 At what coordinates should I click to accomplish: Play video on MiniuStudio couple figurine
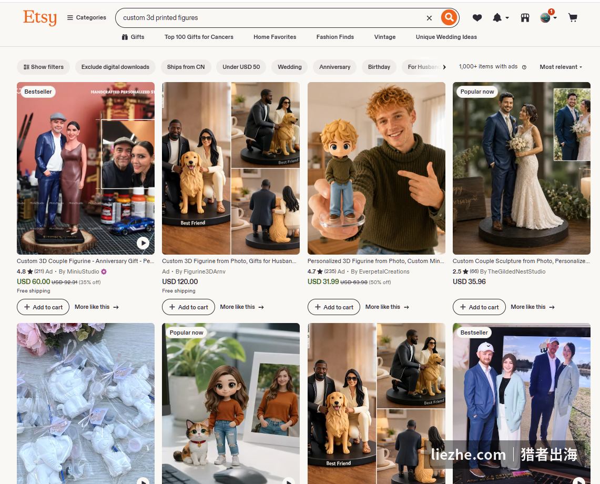coord(143,243)
